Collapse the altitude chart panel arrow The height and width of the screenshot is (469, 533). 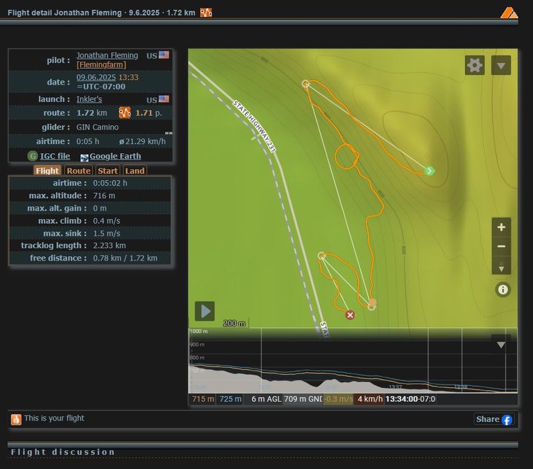(x=500, y=345)
